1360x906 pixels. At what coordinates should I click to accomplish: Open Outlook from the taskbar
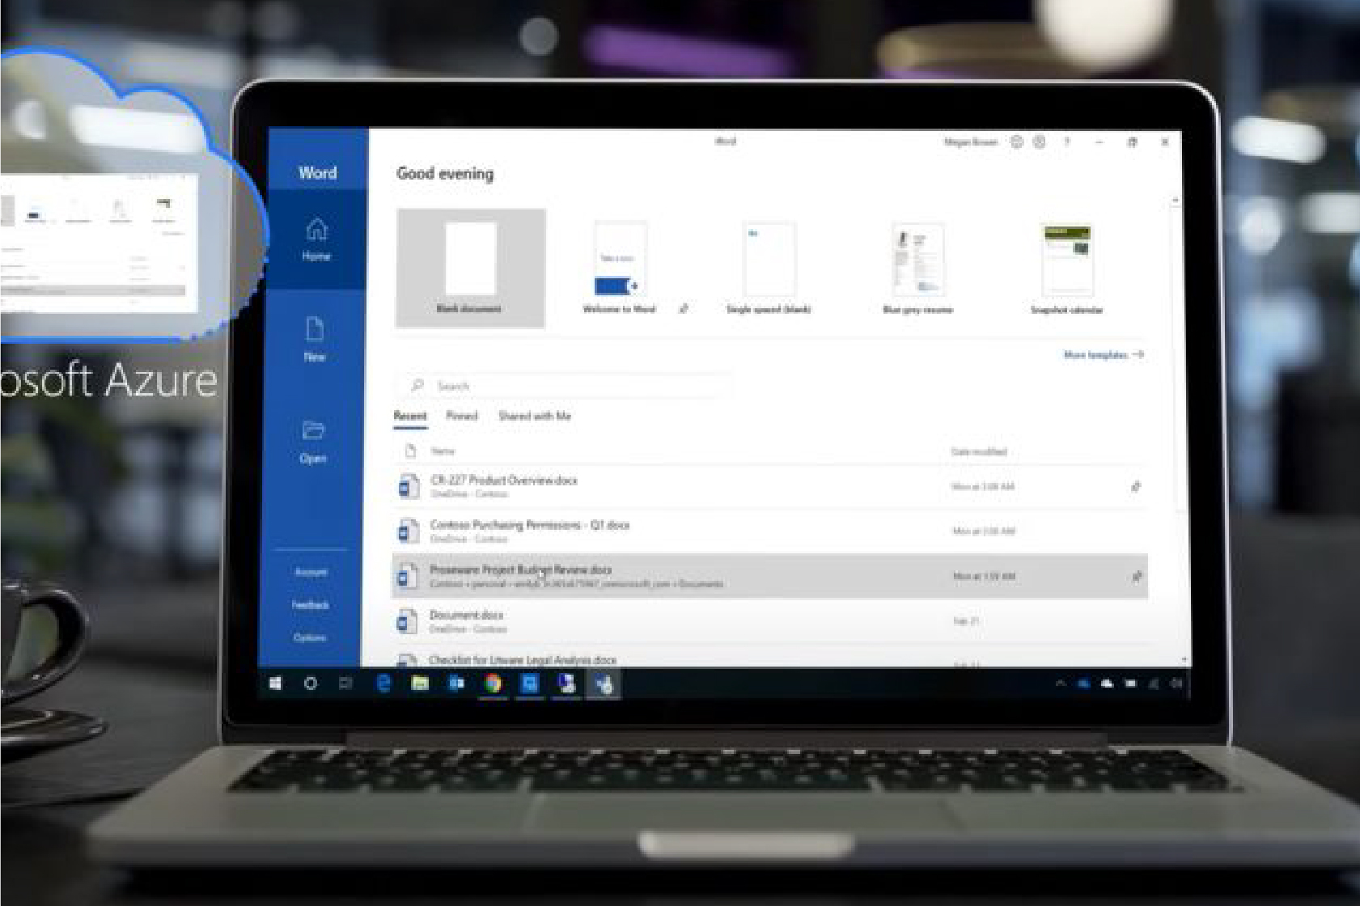pos(456,684)
